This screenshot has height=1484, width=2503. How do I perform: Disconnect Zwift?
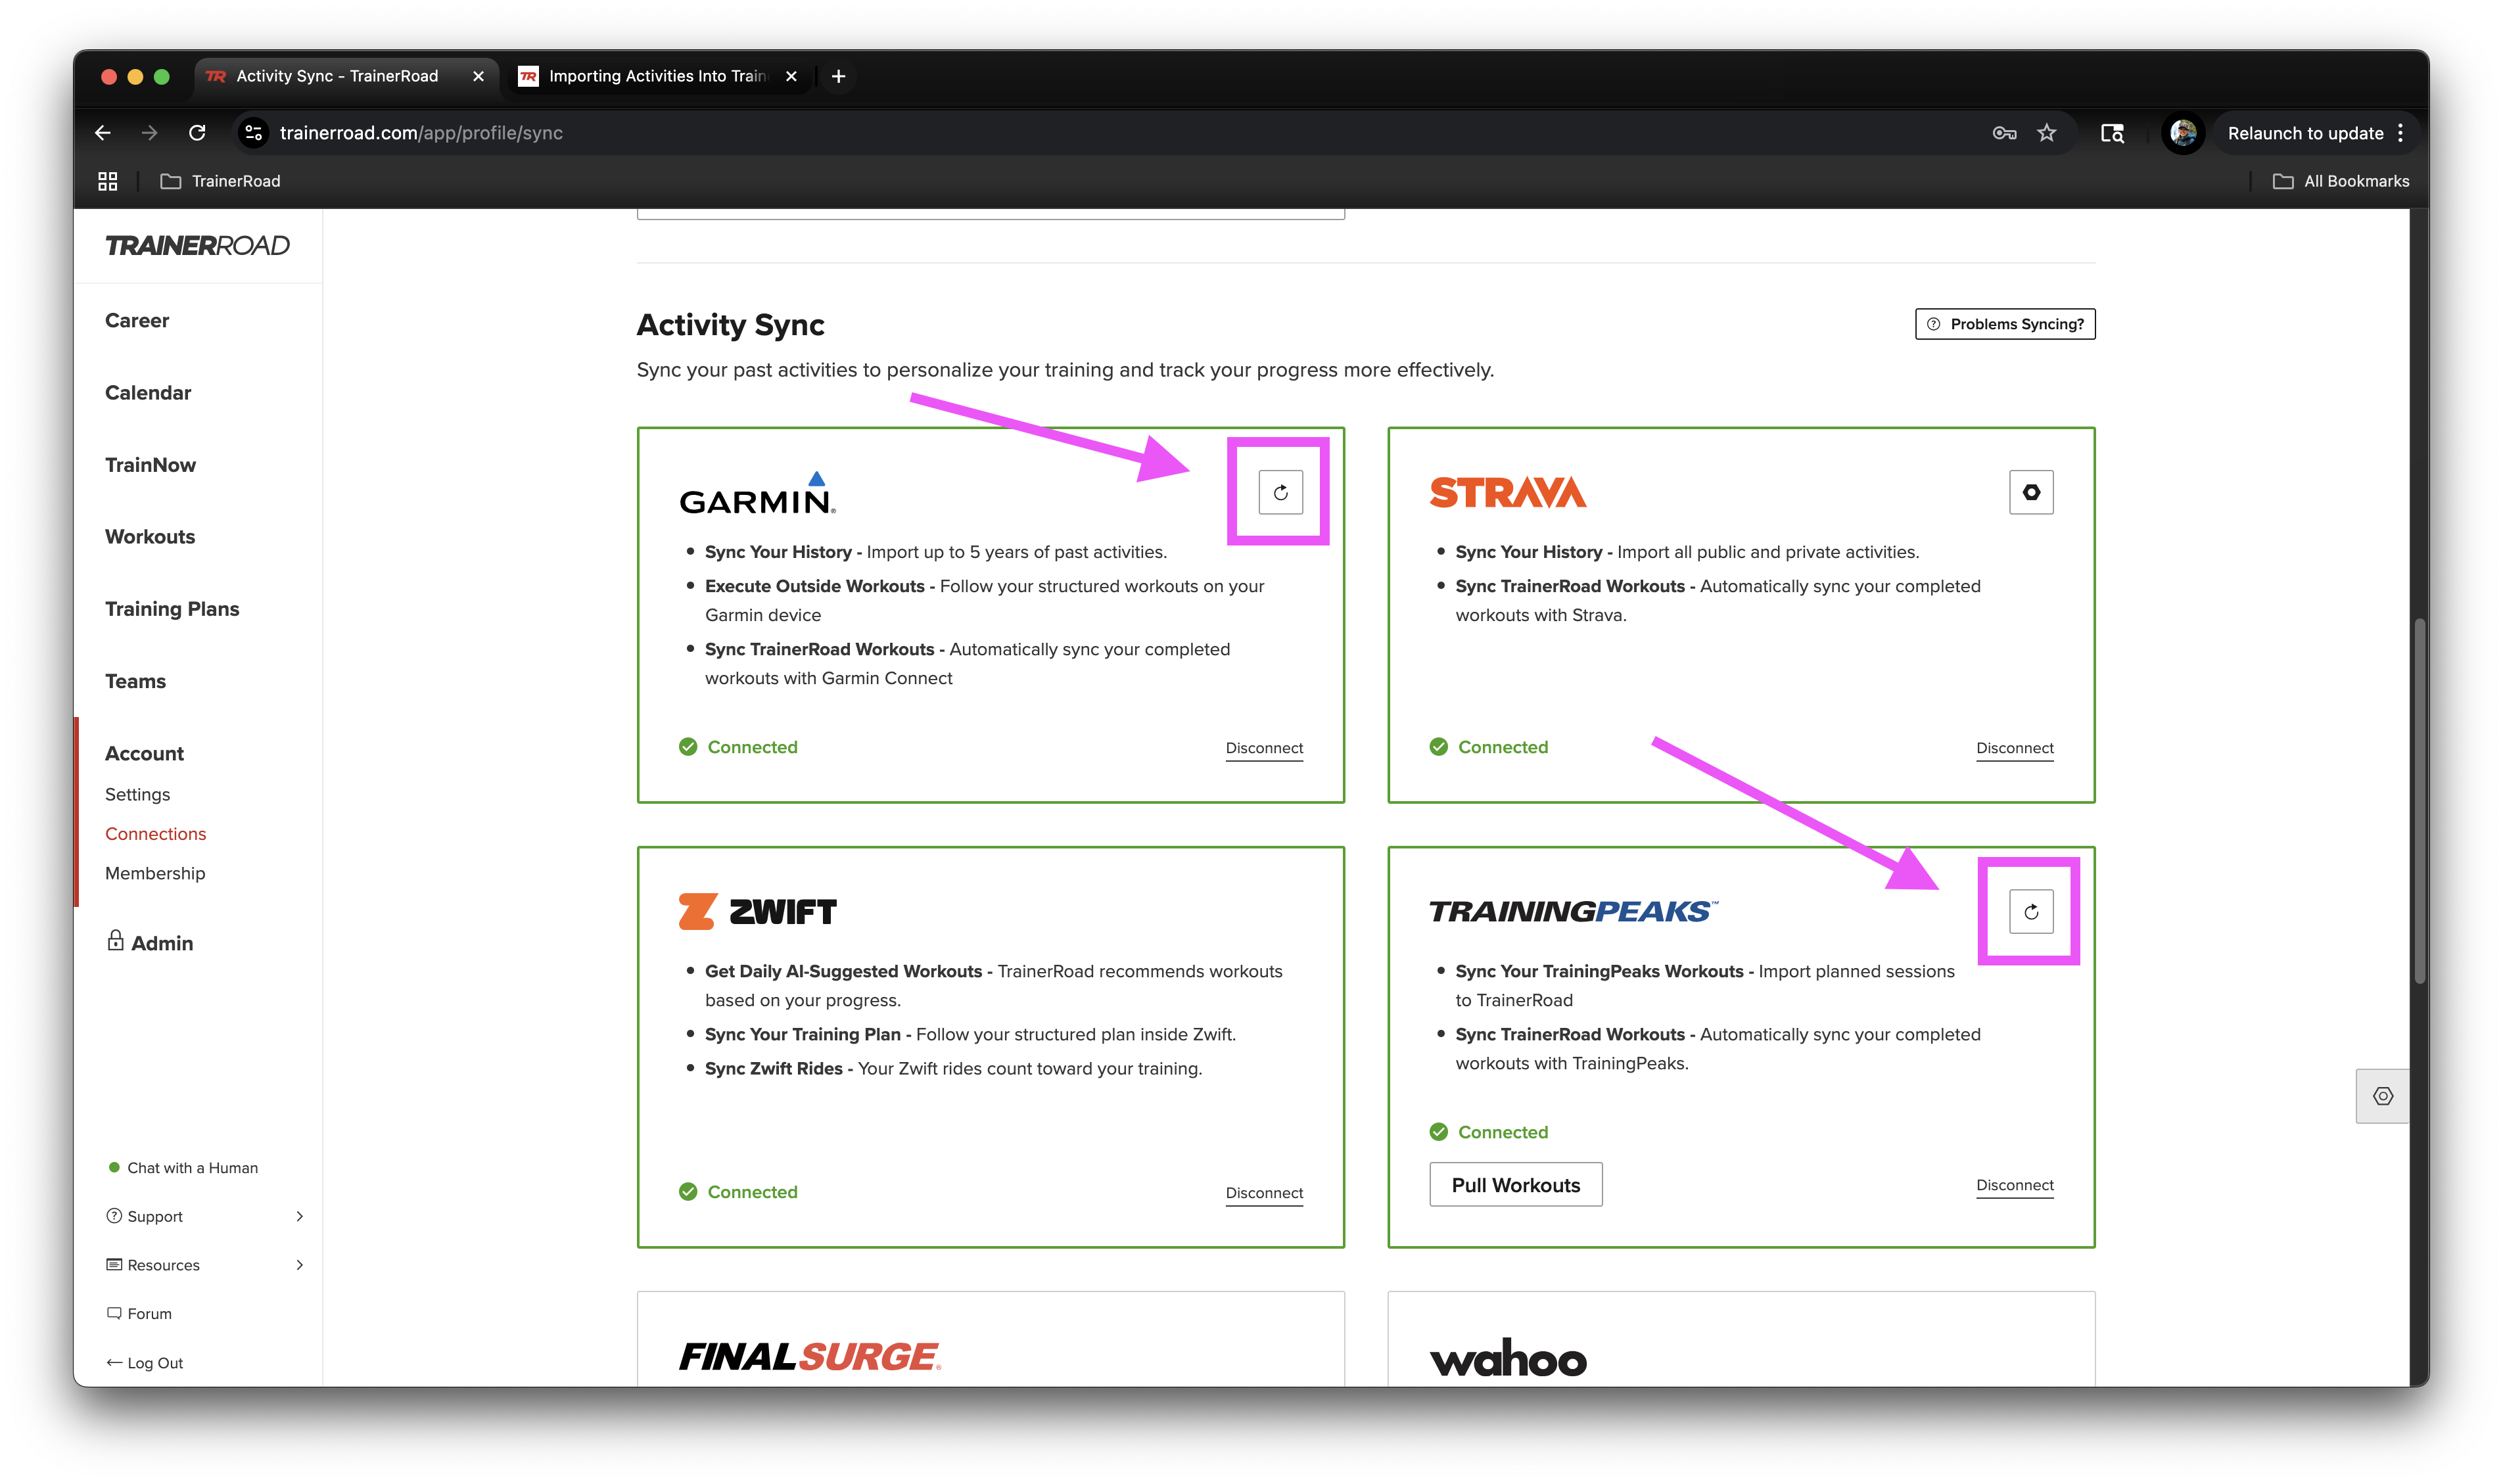[1264, 1193]
